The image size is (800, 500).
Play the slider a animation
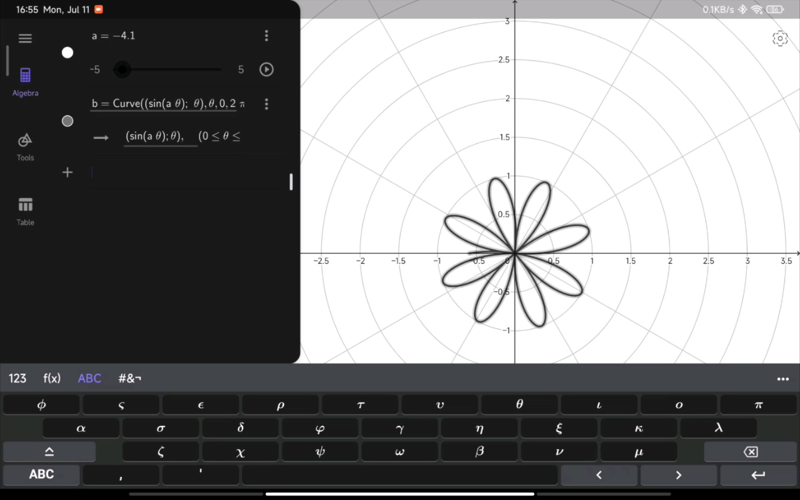pos(266,69)
